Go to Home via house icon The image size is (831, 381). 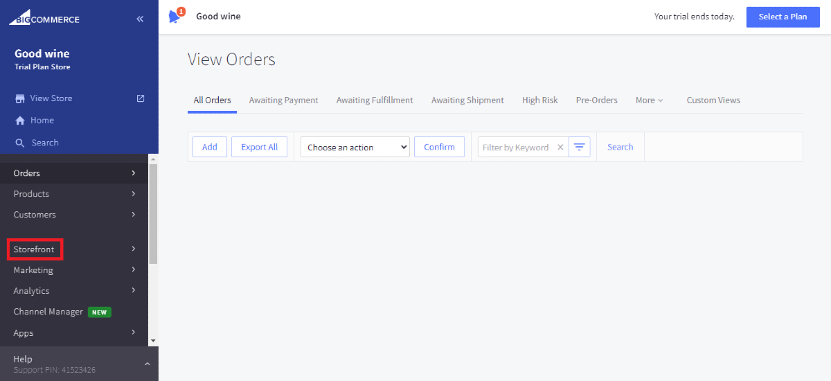[x=20, y=121]
